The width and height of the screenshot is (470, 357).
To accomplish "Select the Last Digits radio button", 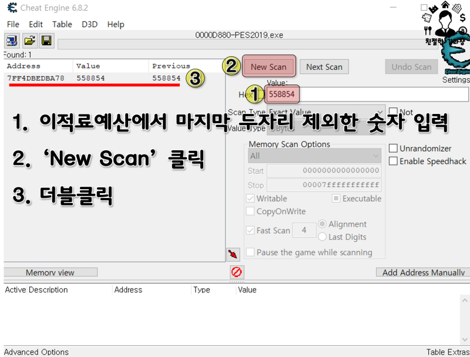I will (322, 237).
